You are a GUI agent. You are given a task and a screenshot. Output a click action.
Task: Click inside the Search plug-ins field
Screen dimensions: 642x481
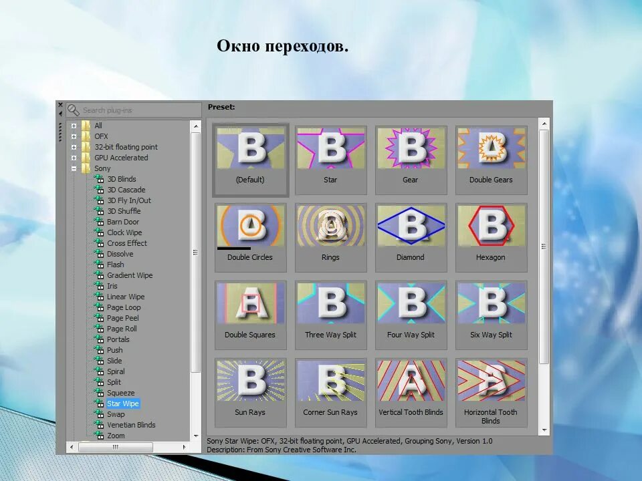134,110
